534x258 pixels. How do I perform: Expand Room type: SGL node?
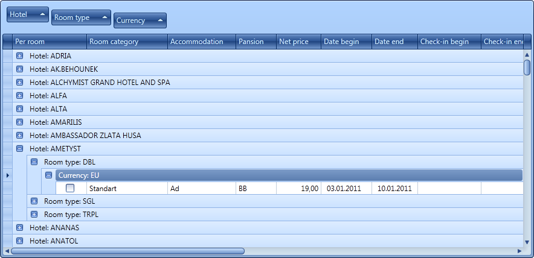click(x=34, y=201)
